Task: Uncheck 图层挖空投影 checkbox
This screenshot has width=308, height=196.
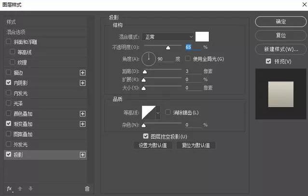Action: click(146, 136)
